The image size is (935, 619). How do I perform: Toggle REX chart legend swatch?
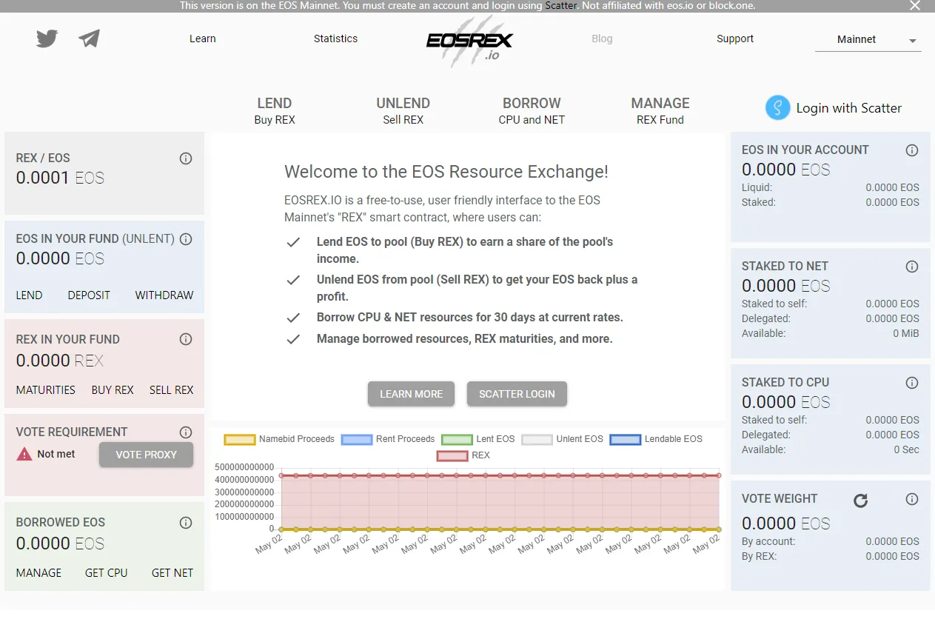click(x=452, y=455)
